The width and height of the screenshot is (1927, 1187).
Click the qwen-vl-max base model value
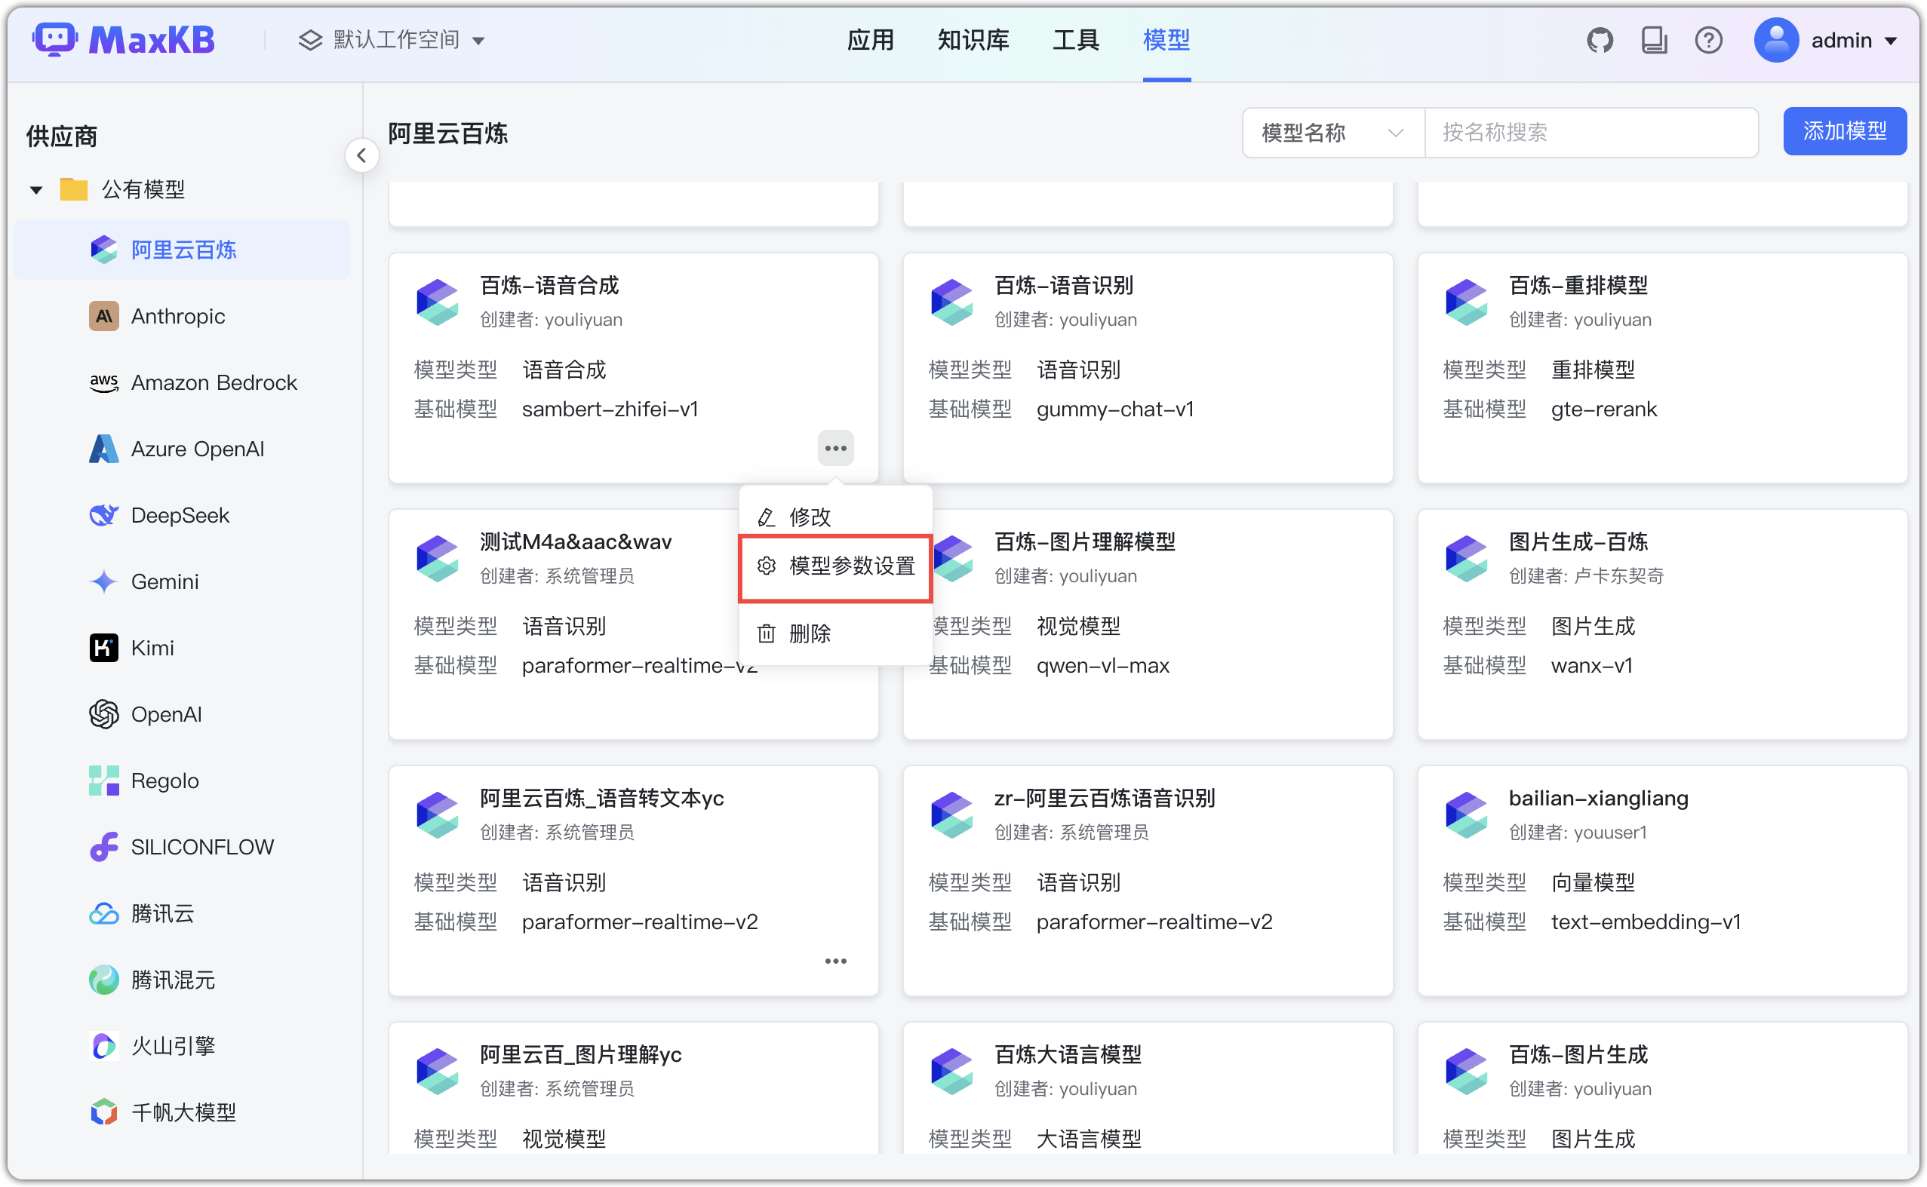[x=1102, y=666]
